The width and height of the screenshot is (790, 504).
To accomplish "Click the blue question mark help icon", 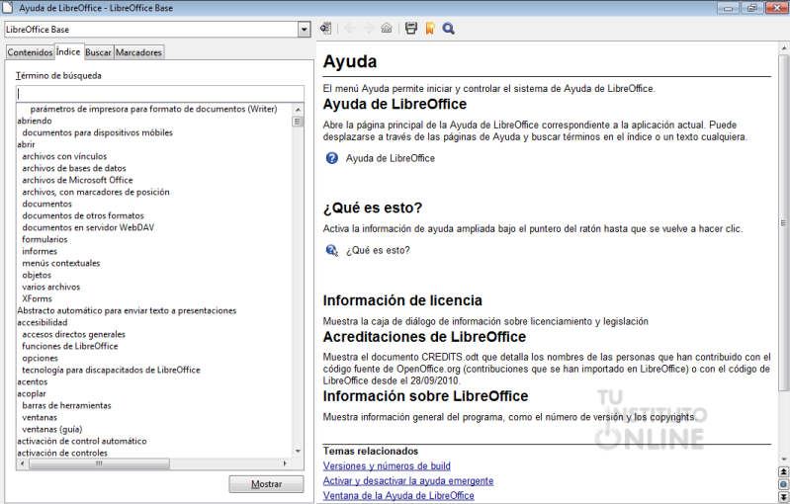I will point(332,158).
